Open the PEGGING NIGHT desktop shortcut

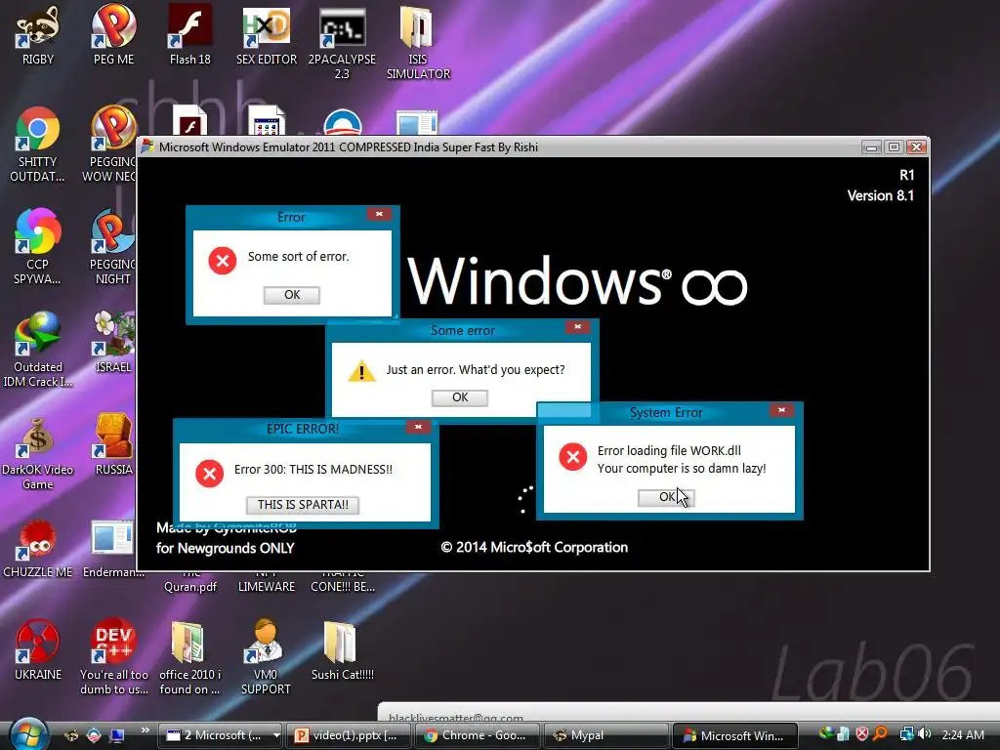[113, 247]
